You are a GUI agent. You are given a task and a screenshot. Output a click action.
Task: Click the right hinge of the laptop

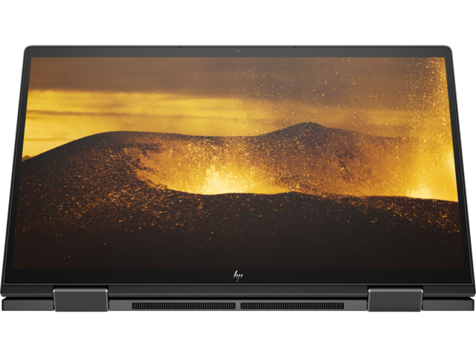(395, 300)
